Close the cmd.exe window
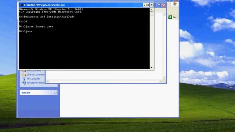The image size is (235, 132). (152, 5)
